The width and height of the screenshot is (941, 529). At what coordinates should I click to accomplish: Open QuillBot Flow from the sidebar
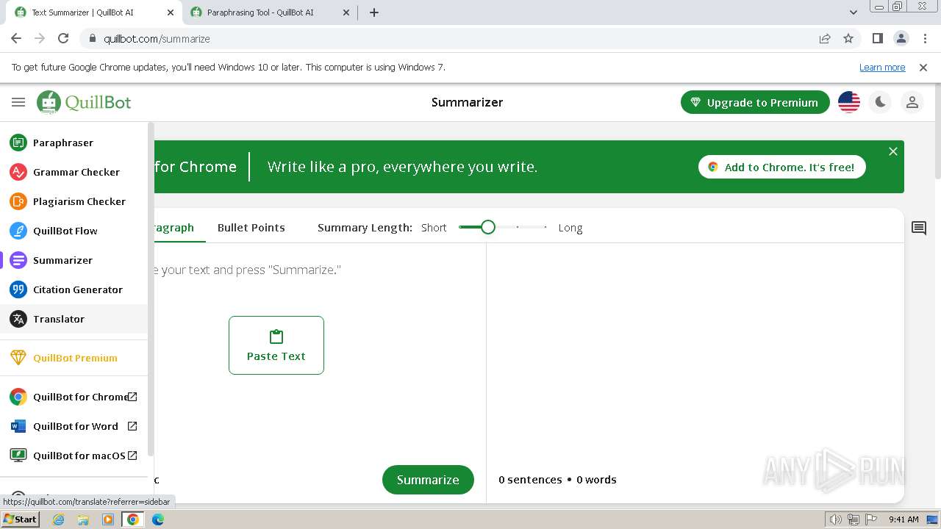point(74,231)
